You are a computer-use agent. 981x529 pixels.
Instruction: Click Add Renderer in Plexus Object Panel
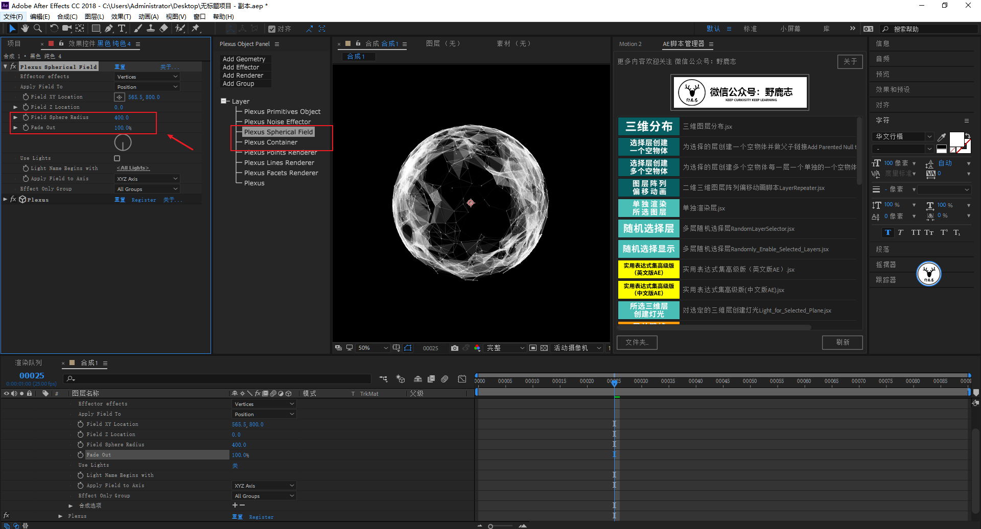tap(243, 75)
